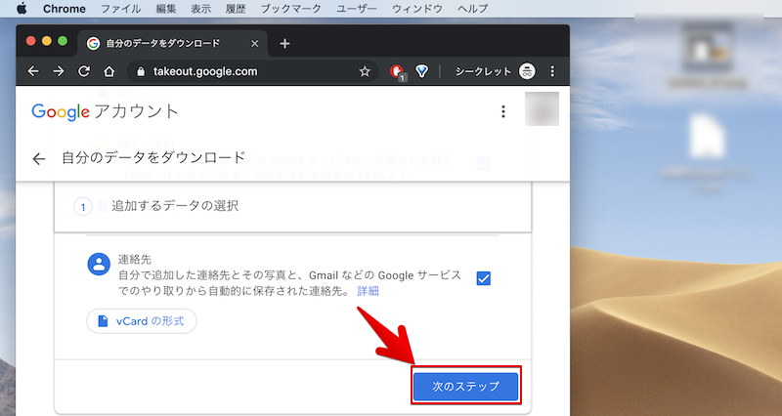The width and height of the screenshot is (782, 416).
Task: Open the red extension icon with badge
Action: 397,71
